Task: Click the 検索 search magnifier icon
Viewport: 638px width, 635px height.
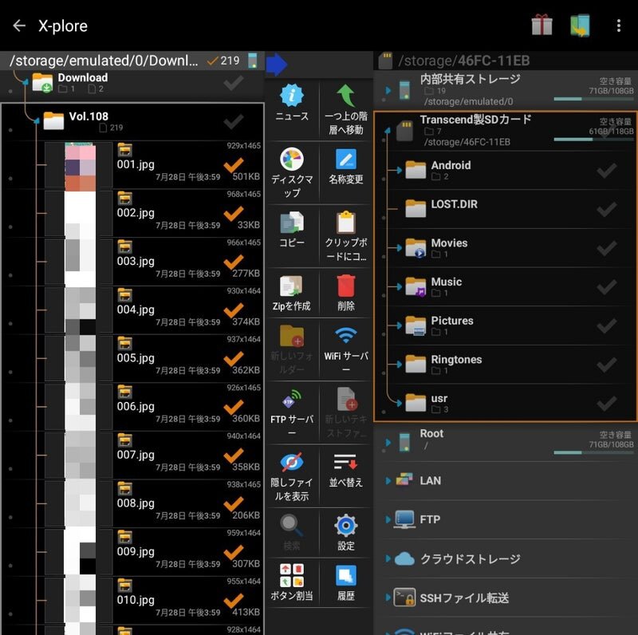Action: pyautogui.click(x=291, y=526)
